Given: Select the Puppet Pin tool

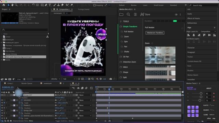Looking at the screenshot, I should (x=72, y=5).
